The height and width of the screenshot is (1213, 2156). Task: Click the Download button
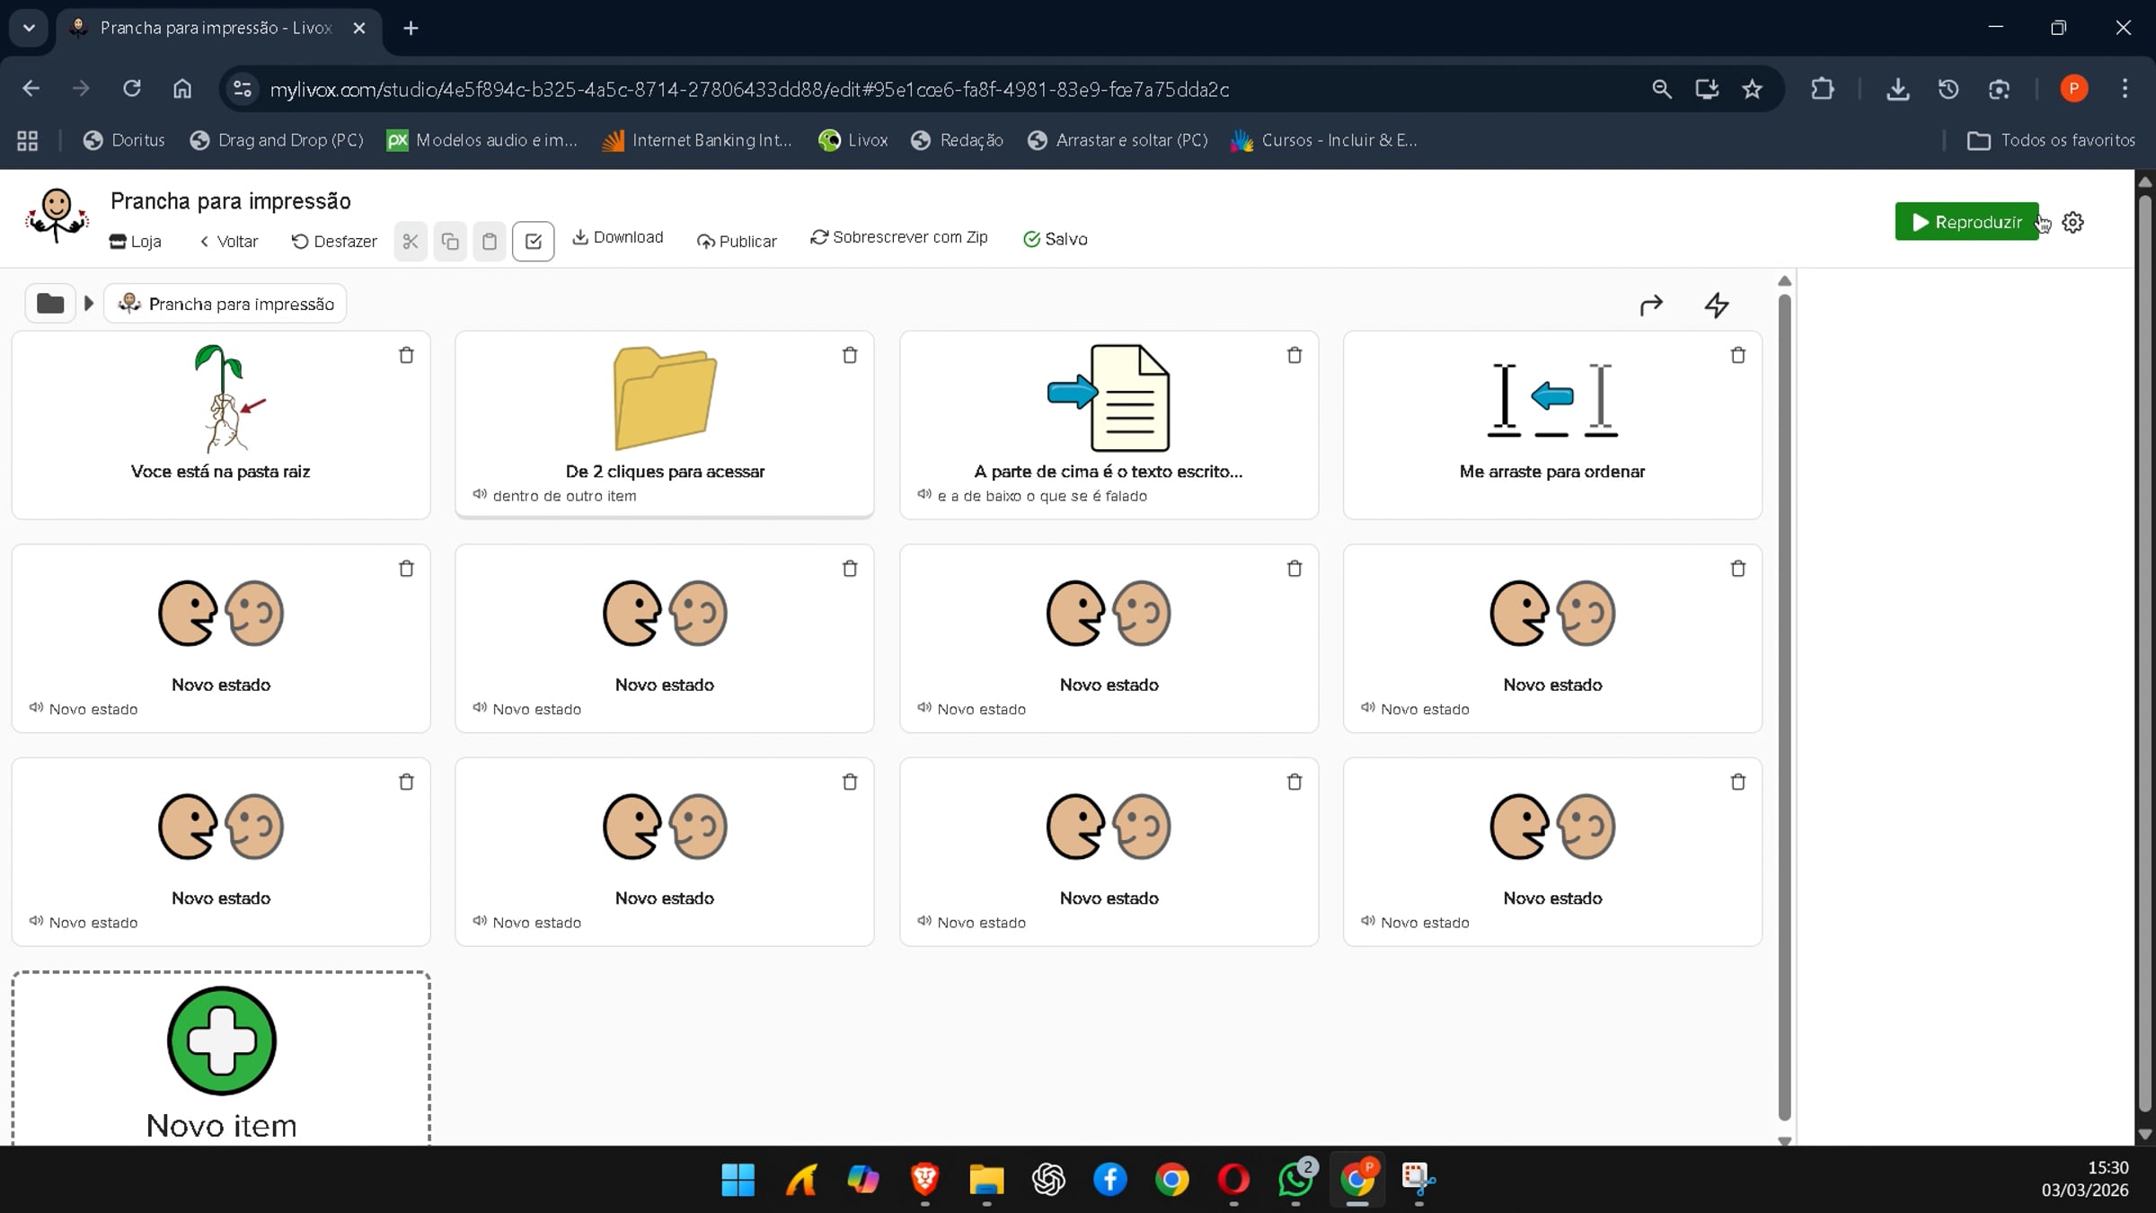tap(618, 237)
